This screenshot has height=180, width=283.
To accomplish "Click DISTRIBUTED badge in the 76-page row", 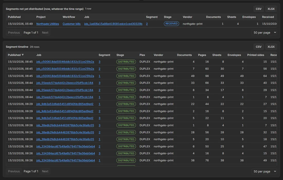I will (x=126, y=160).
